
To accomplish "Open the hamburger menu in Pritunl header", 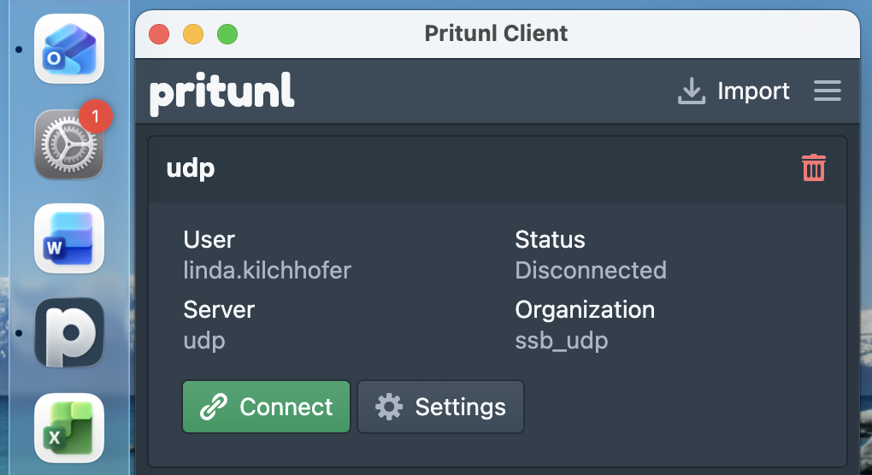I will pyautogui.click(x=827, y=91).
